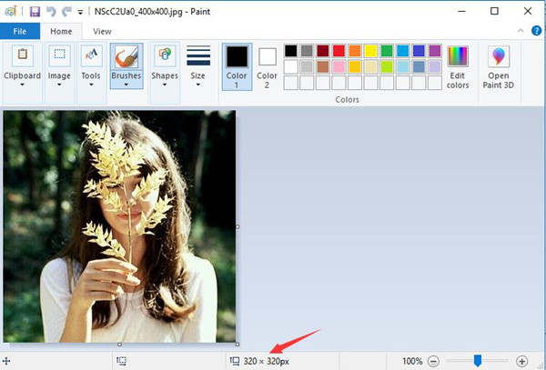Pick the purple color swatch

(x=435, y=51)
